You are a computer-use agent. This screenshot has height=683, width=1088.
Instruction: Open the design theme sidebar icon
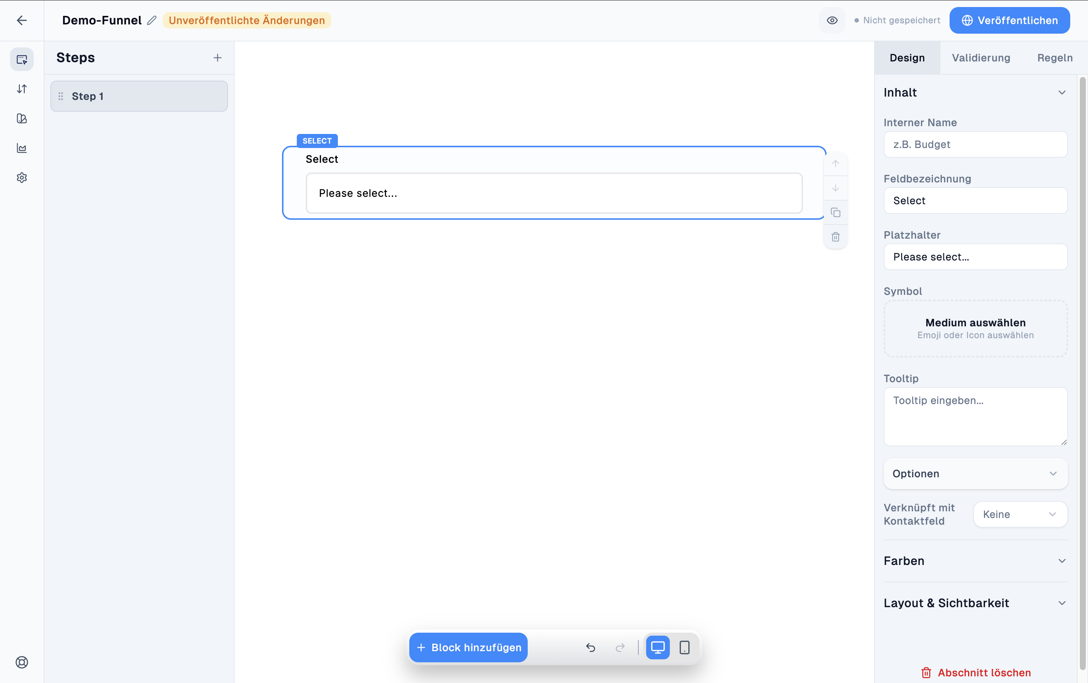click(22, 118)
